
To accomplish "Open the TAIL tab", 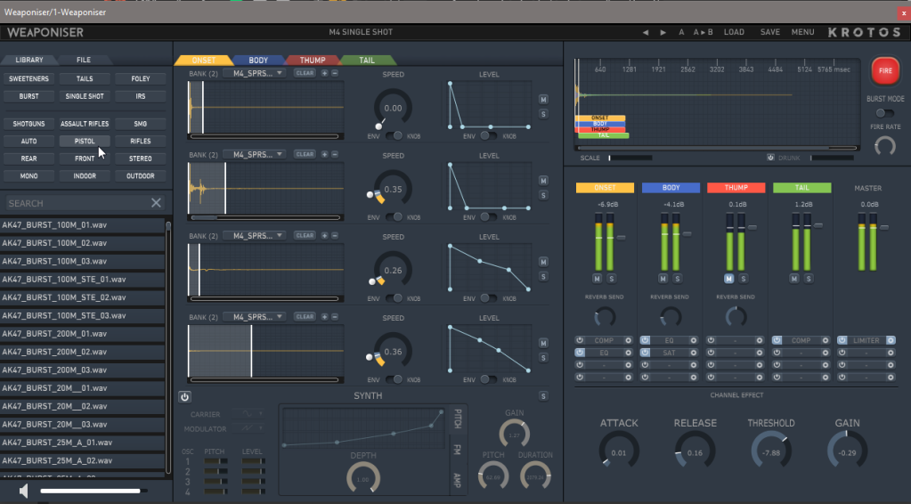I will click(366, 61).
